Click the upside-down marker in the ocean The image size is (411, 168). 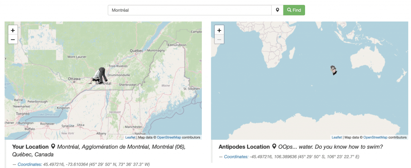pos(334,70)
